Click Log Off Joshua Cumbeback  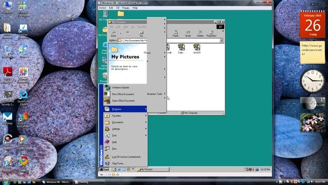[x=125, y=157]
